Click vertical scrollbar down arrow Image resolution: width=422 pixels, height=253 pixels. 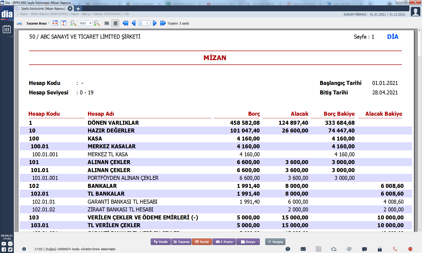point(419,230)
